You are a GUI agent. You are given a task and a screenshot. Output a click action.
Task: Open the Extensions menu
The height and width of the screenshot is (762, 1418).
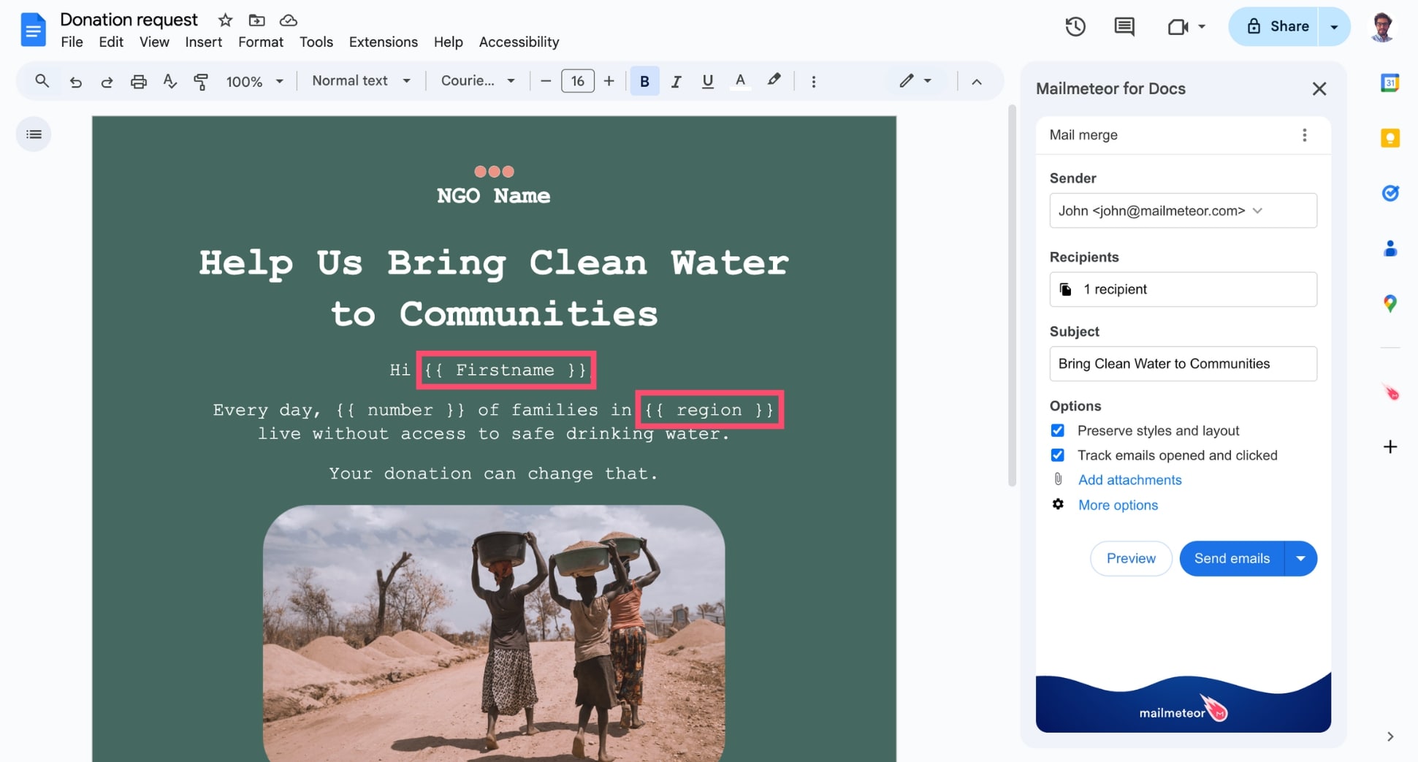[x=383, y=42]
